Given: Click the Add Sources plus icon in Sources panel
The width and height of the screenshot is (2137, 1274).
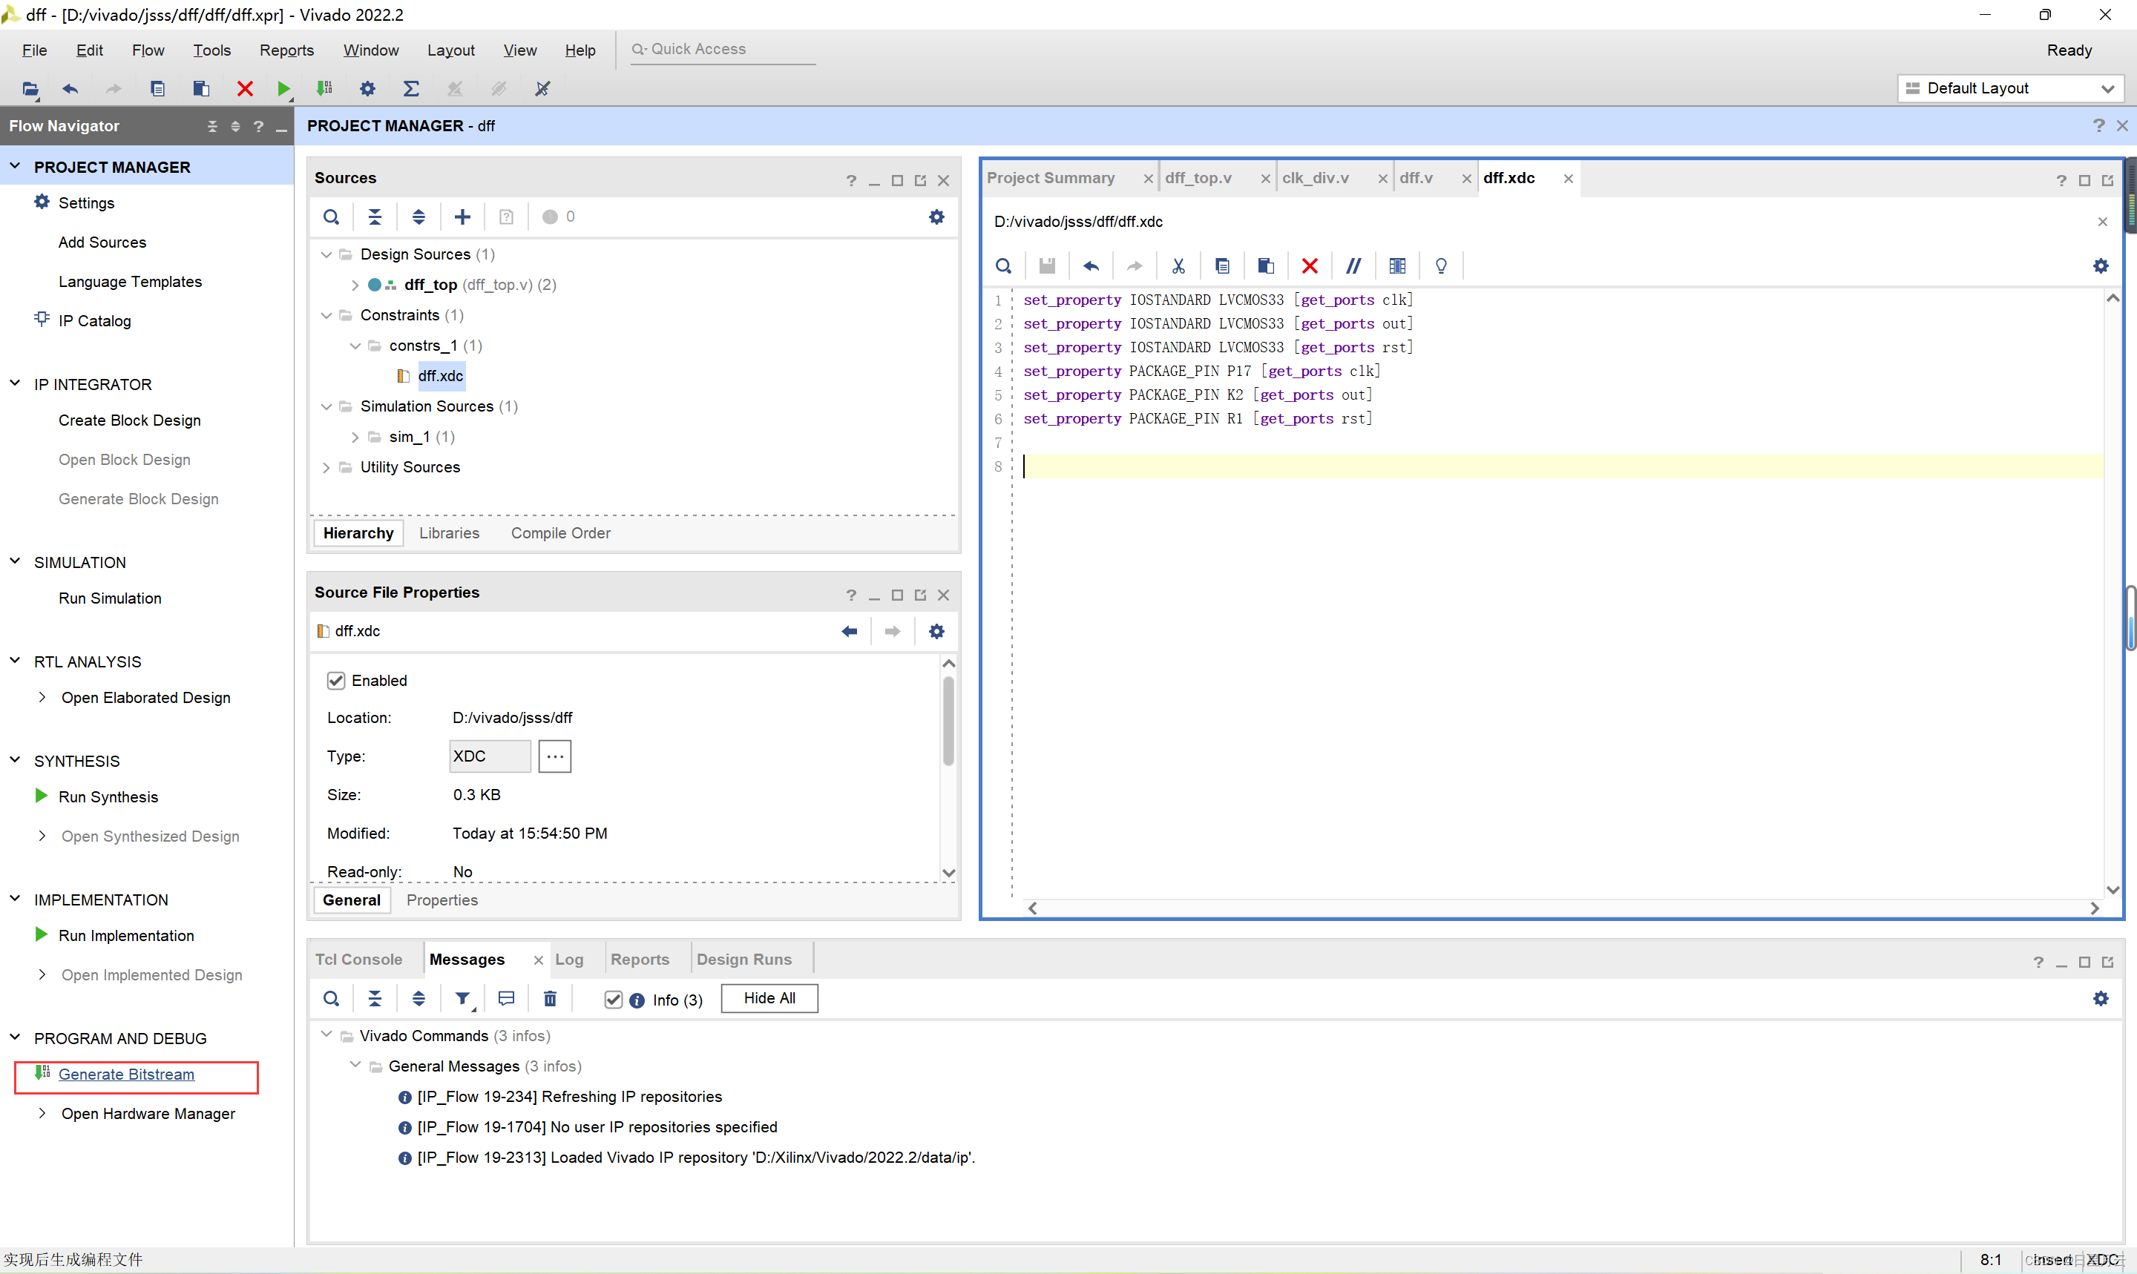Looking at the screenshot, I should click(462, 217).
